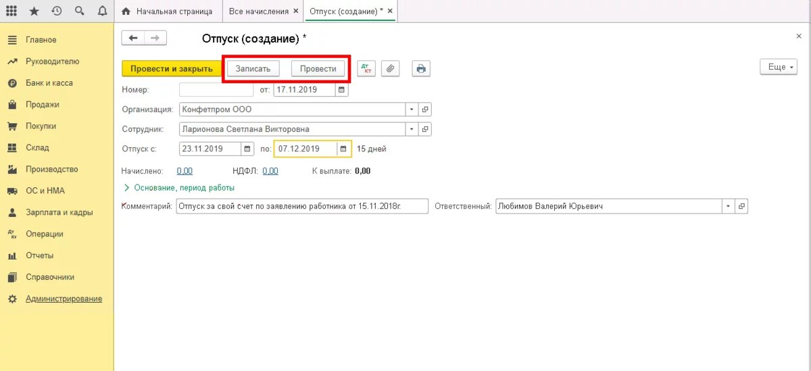Click the paperclip attachments icon
The width and height of the screenshot is (811, 371).
[391, 68]
